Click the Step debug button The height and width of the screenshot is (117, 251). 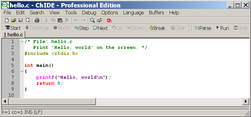81,28
